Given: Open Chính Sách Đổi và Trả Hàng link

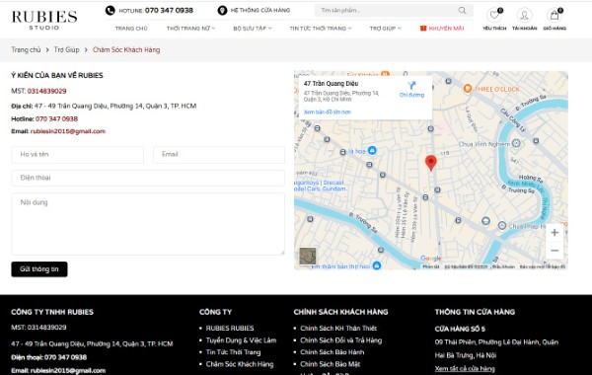Looking at the screenshot, I should click(341, 340).
